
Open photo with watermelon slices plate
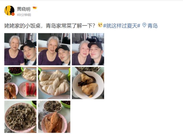click(20, 83)
